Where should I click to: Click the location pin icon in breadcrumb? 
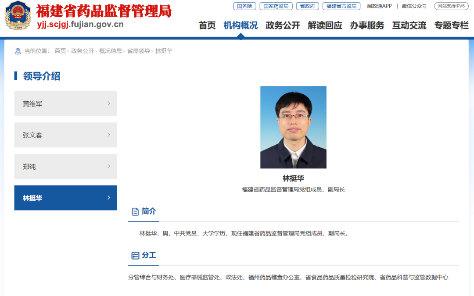[18, 51]
